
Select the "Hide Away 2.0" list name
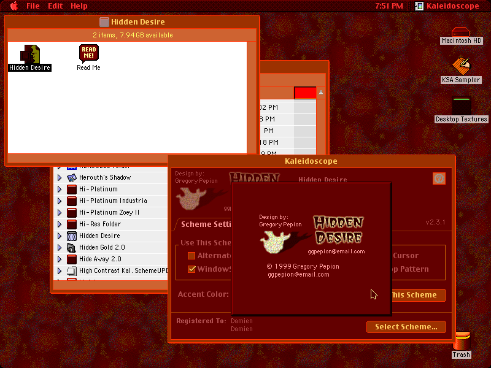pos(100,259)
